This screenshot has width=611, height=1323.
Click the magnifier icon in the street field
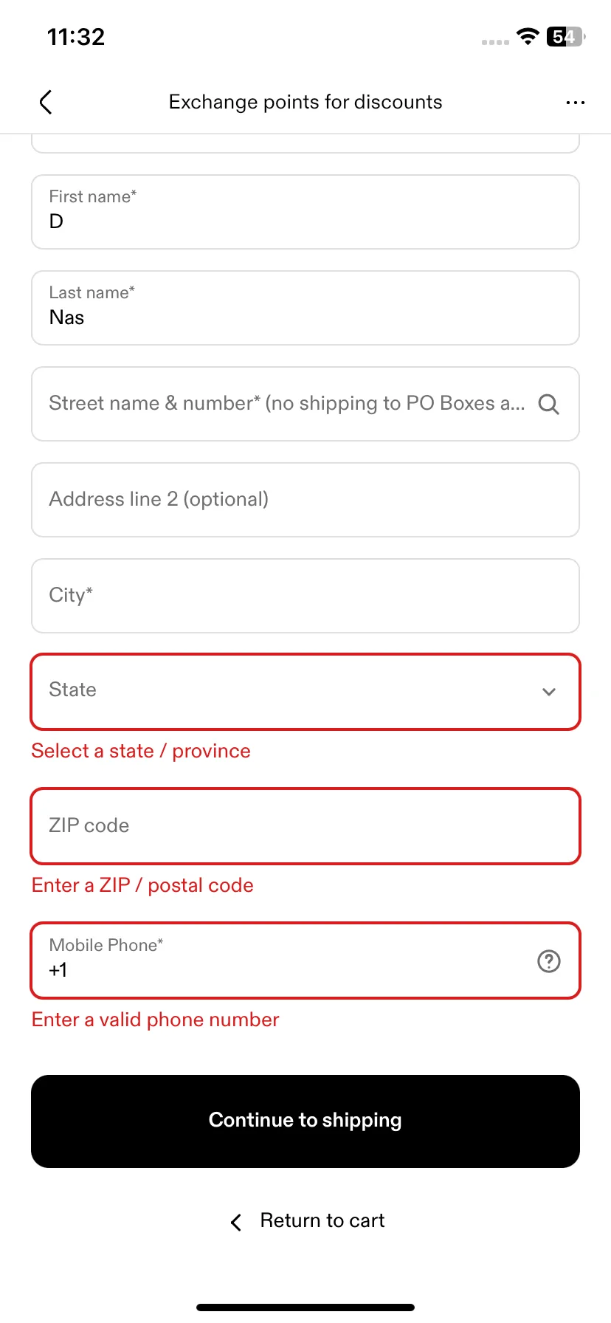pyautogui.click(x=548, y=404)
